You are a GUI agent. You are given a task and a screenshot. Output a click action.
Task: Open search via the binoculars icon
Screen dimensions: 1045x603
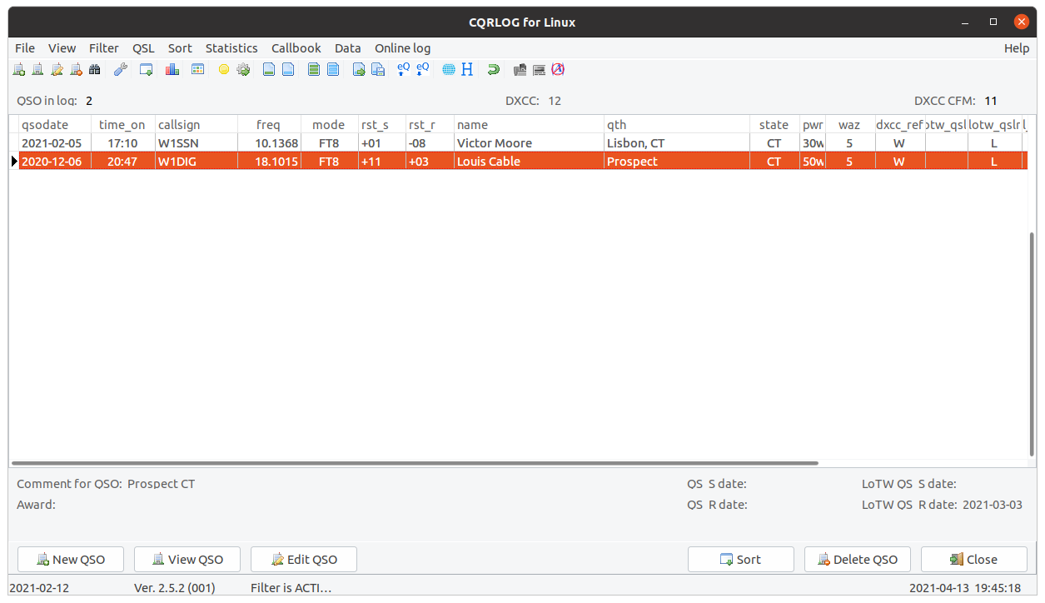point(95,70)
